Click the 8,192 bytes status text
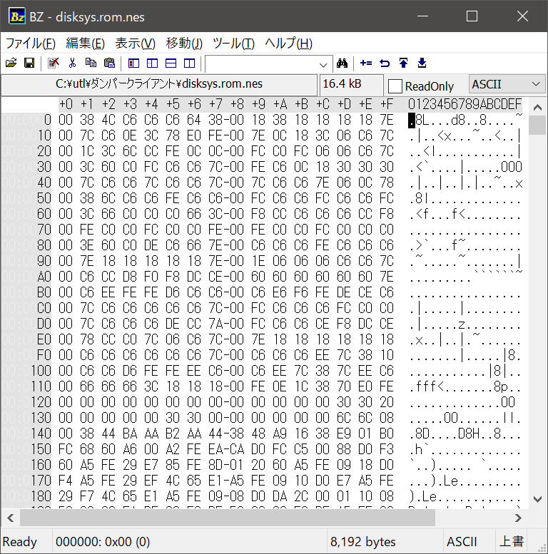 pyautogui.click(x=362, y=541)
